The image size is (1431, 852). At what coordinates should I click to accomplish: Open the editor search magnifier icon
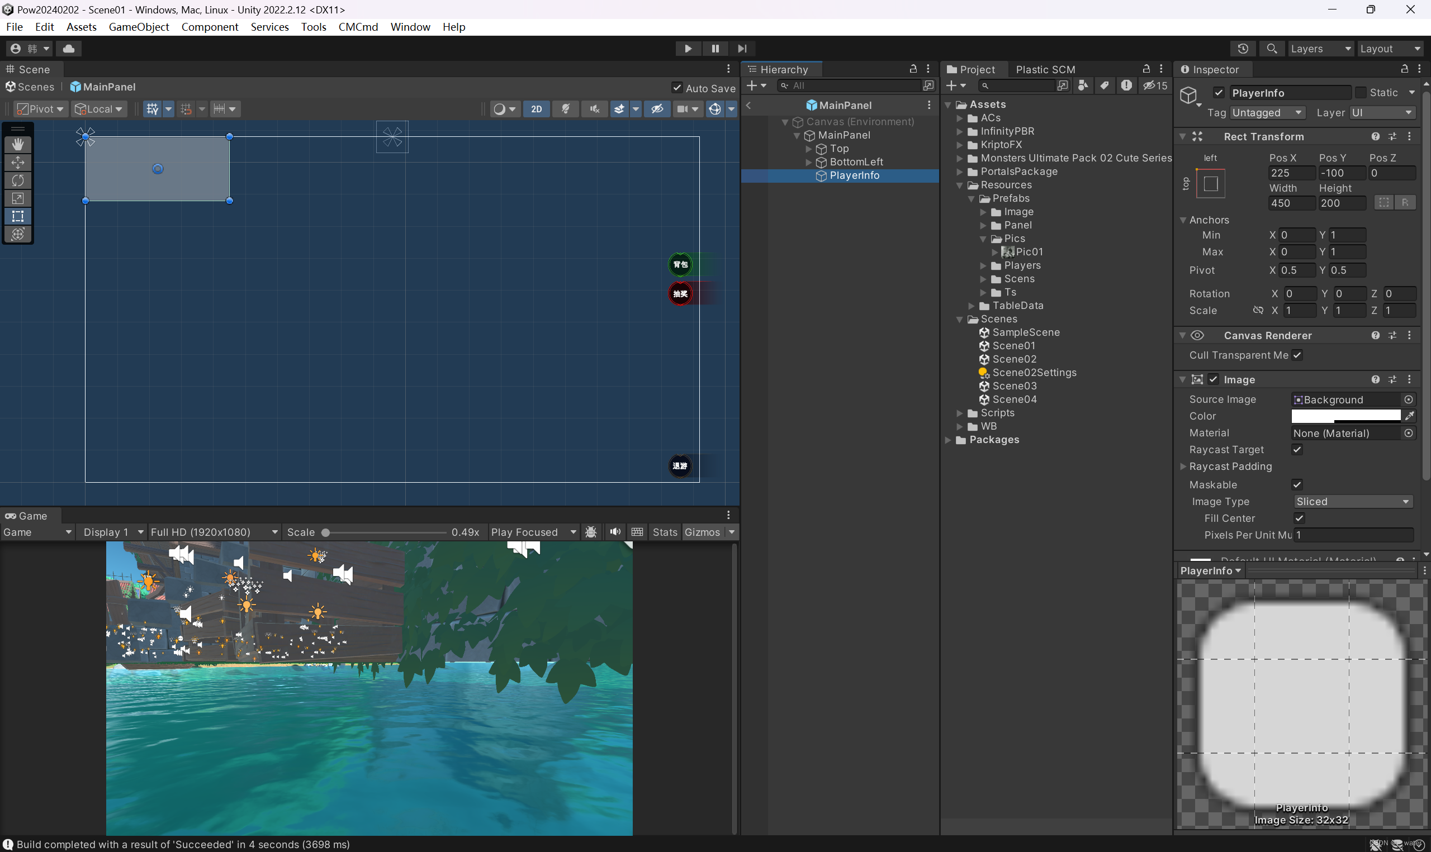[x=1271, y=48]
